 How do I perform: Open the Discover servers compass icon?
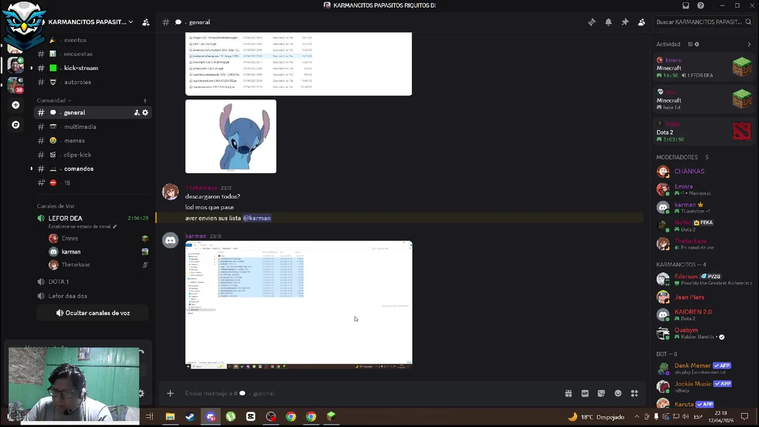[15, 125]
